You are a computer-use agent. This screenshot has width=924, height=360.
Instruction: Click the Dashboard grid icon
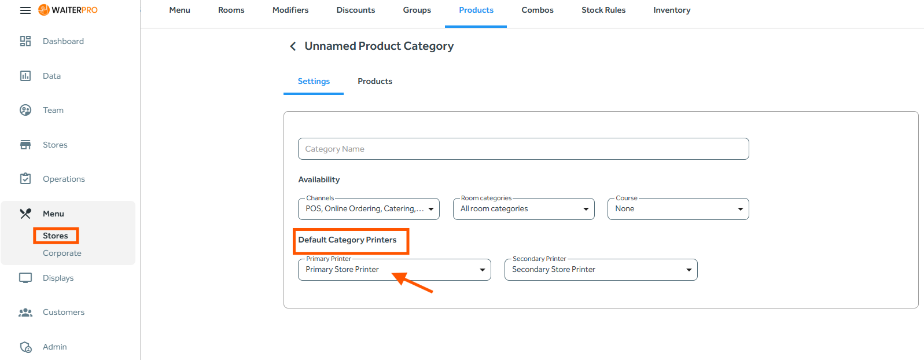[x=25, y=41]
